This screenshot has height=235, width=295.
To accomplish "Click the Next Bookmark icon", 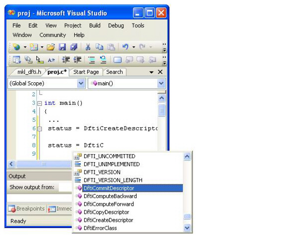I will pos(141,60).
